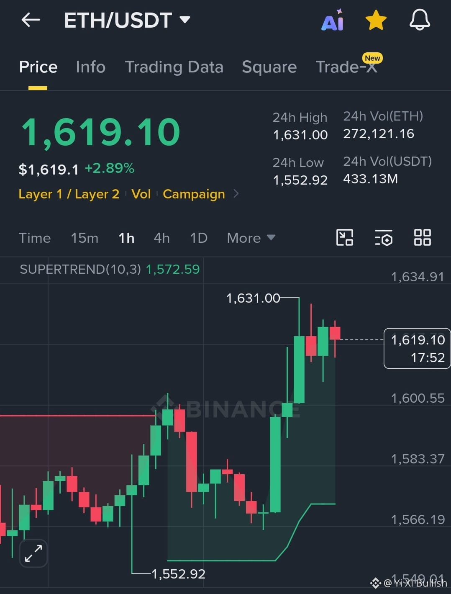Viewport: 451px width, 594px height.
Task: Open the chart grid layout icon
Action: pos(422,237)
